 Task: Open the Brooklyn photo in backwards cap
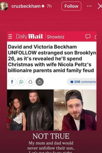[75, 110]
